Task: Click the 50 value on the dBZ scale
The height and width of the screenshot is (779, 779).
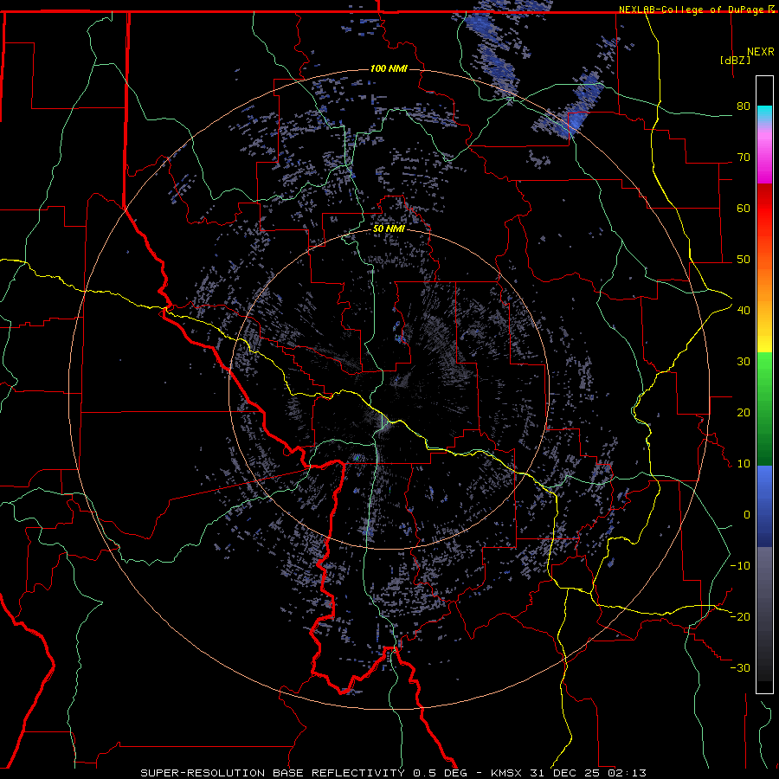Action: (x=744, y=260)
